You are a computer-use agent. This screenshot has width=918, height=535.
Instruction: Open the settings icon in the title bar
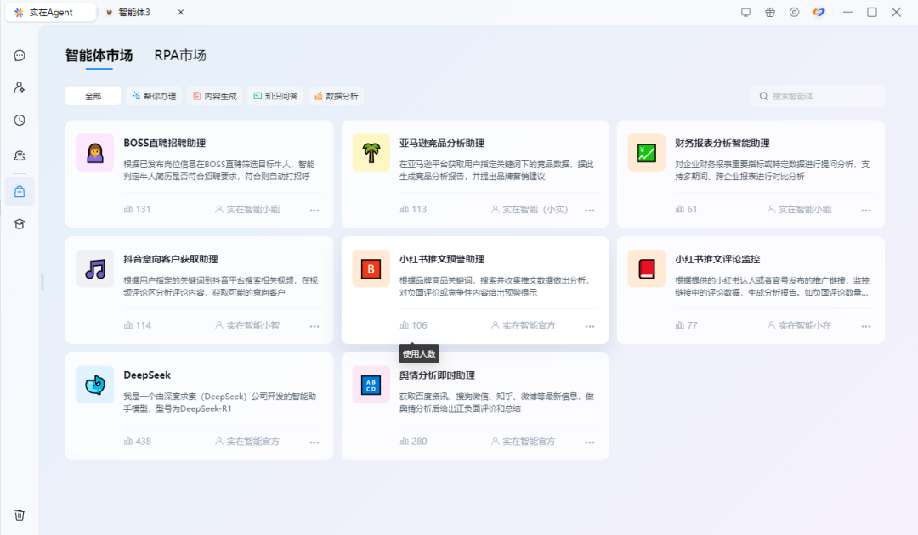pos(794,12)
